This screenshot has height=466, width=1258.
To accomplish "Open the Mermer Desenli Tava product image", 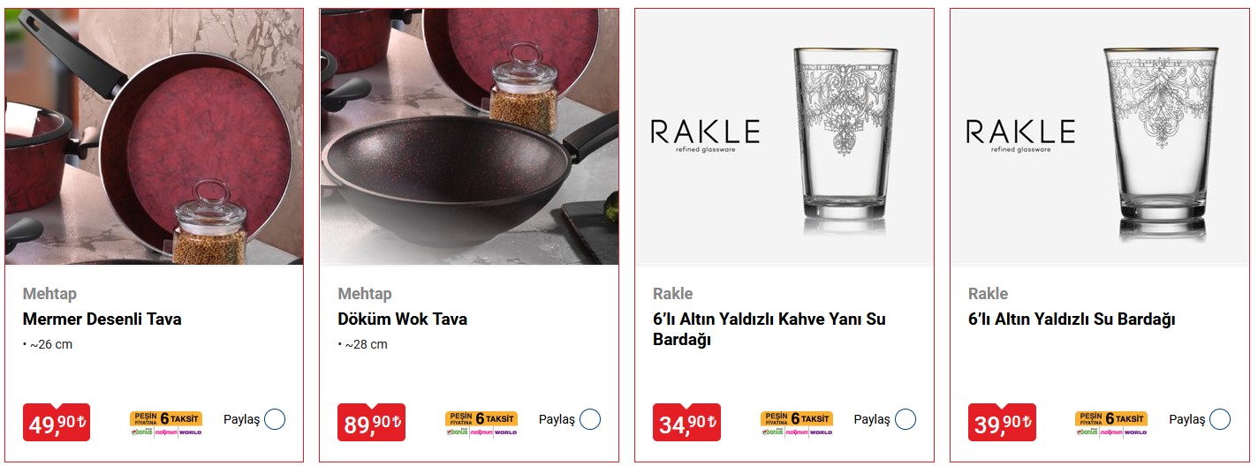I will (155, 137).
